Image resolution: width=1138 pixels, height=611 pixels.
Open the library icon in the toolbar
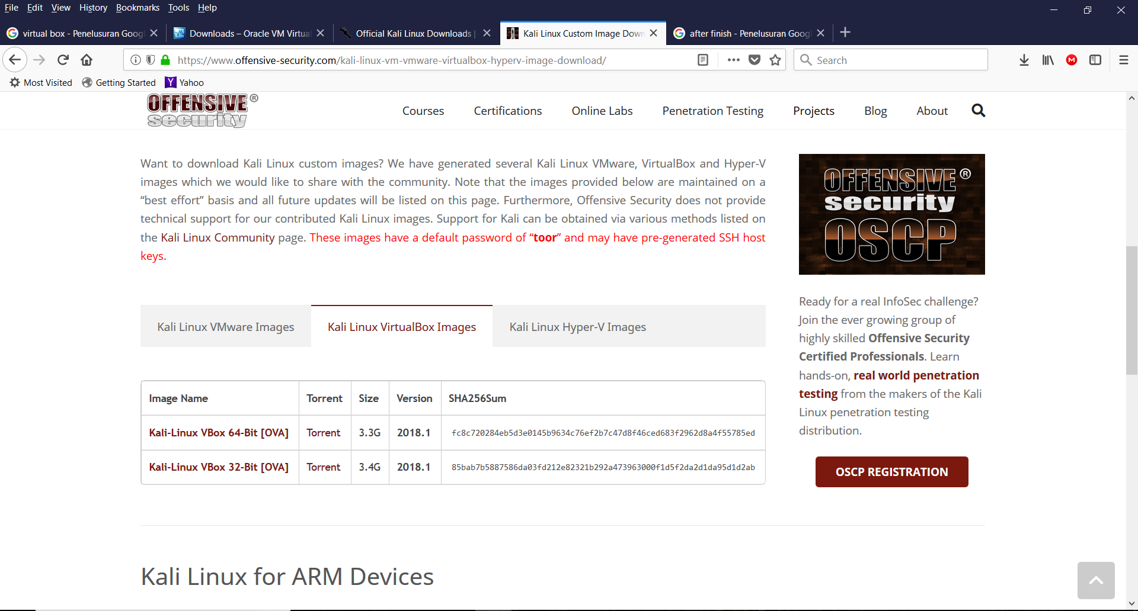click(x=1048, y=60)
